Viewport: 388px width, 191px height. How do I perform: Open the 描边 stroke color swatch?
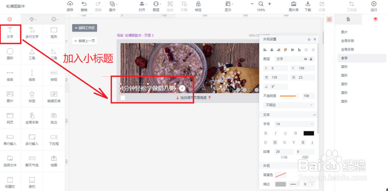pyautogui.click(x=281, y=184)
